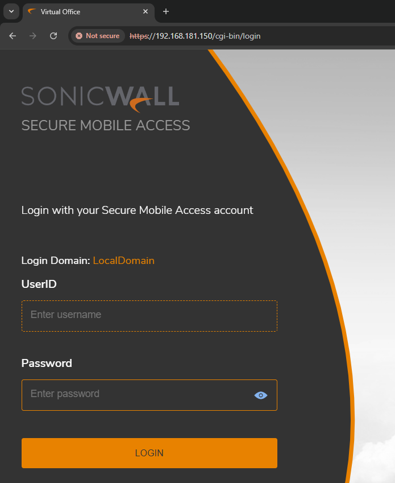Open the tab search chevron dropdown
This screenshot has height=483, width=395.
point(11,11)
